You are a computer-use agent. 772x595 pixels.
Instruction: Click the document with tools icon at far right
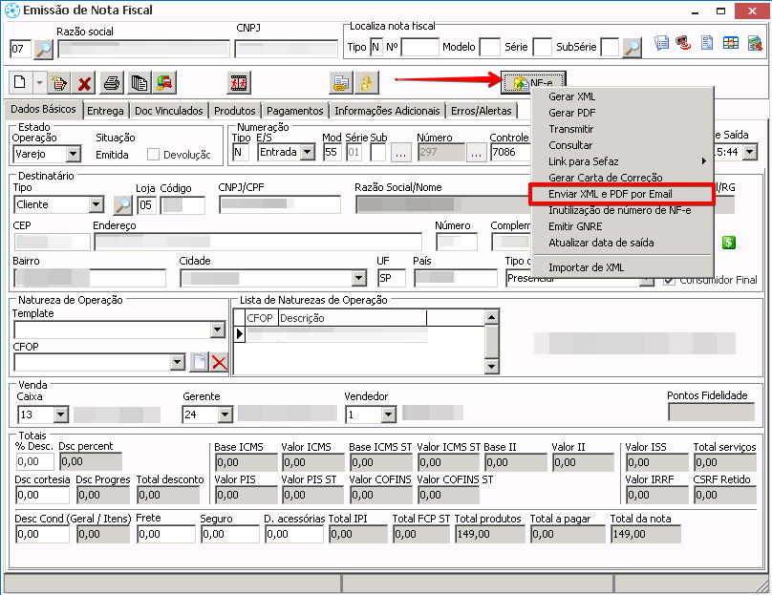(x=755, y=43)
